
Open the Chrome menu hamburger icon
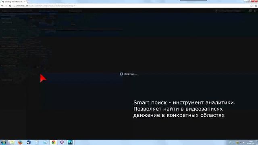256,6
